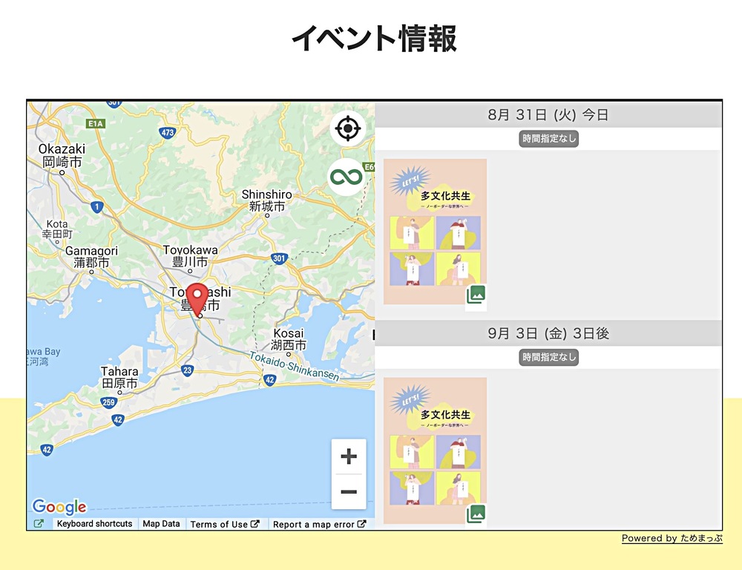This screenshot has width=742, height=570.
Task: Click the 8月 31日 (火) 今日 date header
Action: pos(548,114)
